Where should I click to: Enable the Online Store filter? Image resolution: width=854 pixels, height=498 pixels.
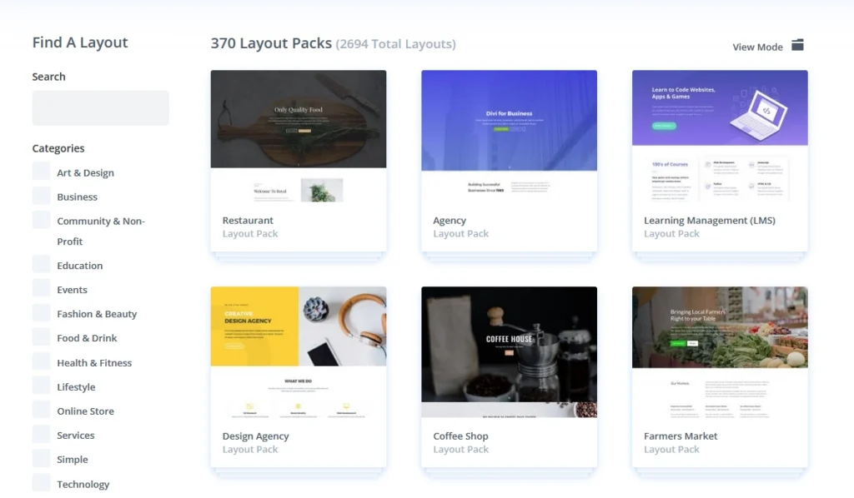coord(41,410)
